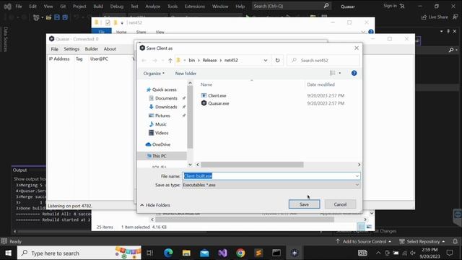Click taskbar search box

point(79,253)
